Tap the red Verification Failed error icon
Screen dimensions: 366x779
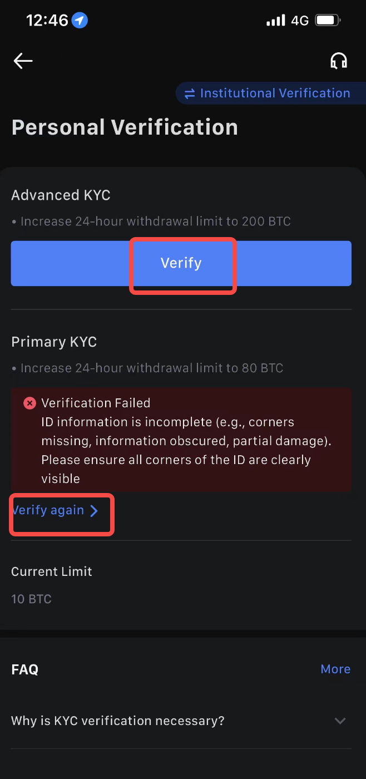[x=29, y=403]
